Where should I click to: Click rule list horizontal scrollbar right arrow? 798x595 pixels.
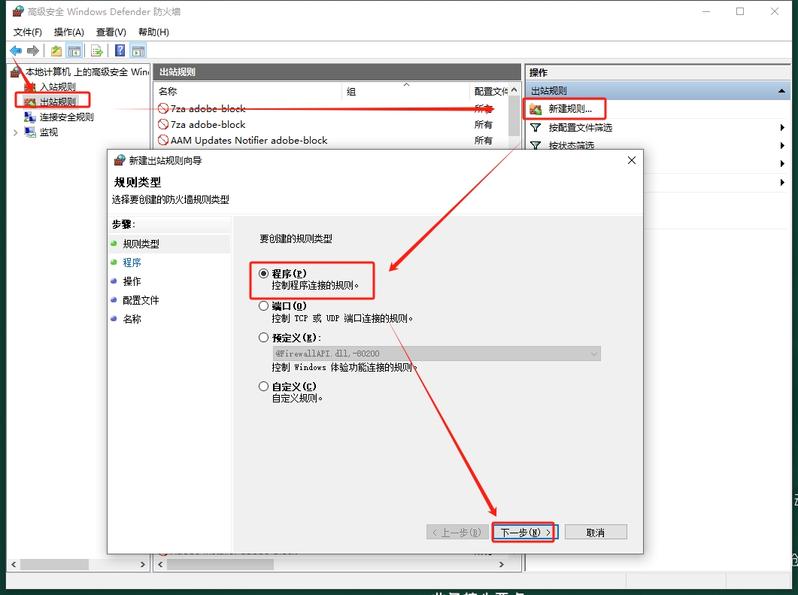pyautogui.click(x=502, y=564)
